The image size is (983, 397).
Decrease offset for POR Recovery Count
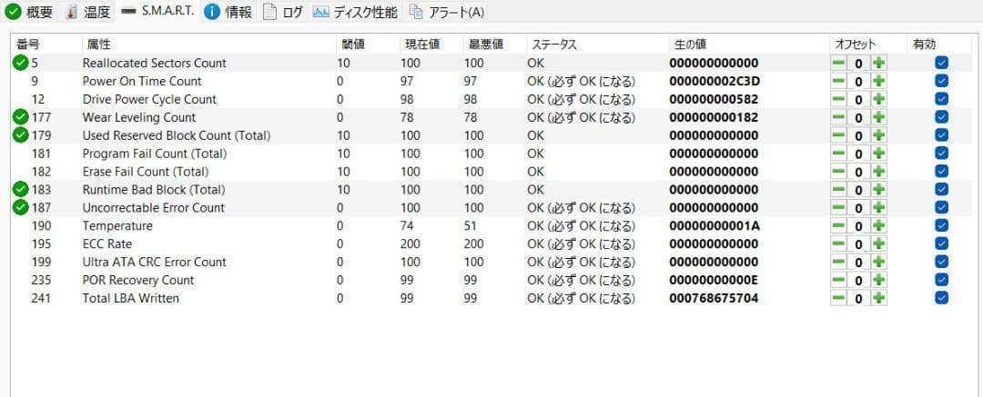pos(838,280)
